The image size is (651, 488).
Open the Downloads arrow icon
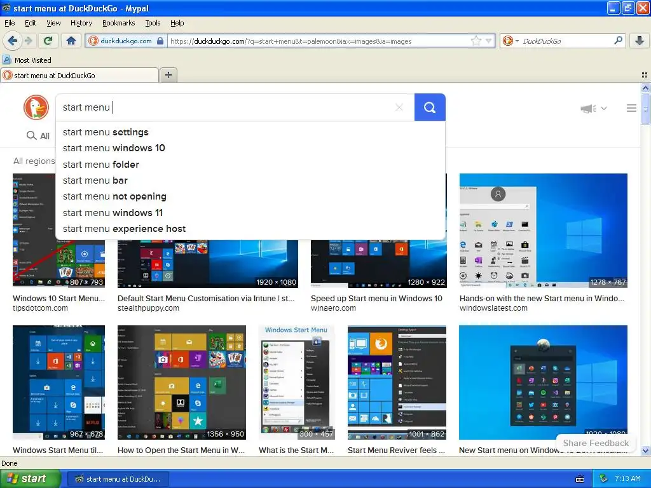coord(640,41)
